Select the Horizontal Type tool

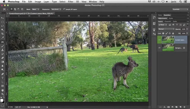(x=2, y=78)
